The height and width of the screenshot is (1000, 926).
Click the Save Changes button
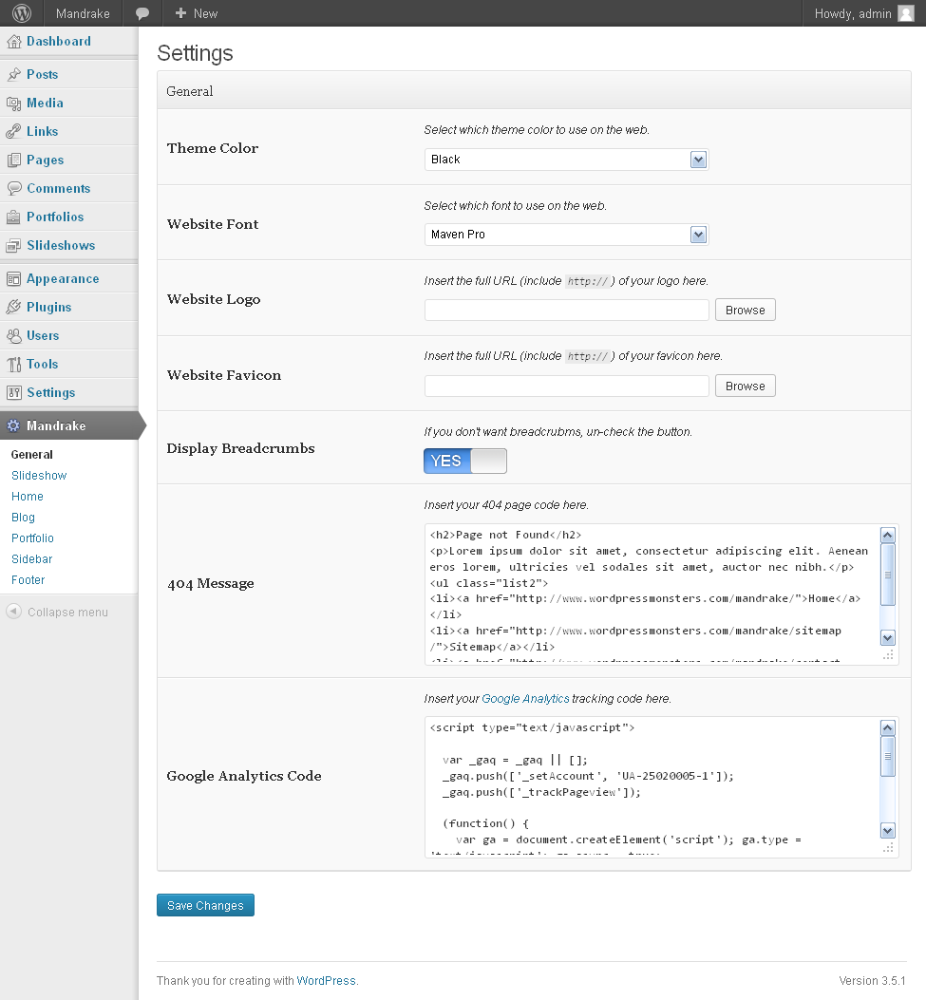[x=205, y=906]
